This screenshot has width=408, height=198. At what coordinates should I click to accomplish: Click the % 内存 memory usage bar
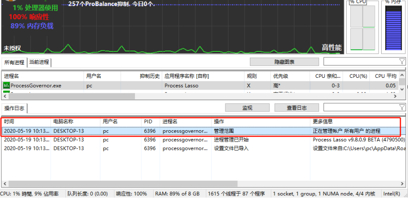tap(393, 28)
